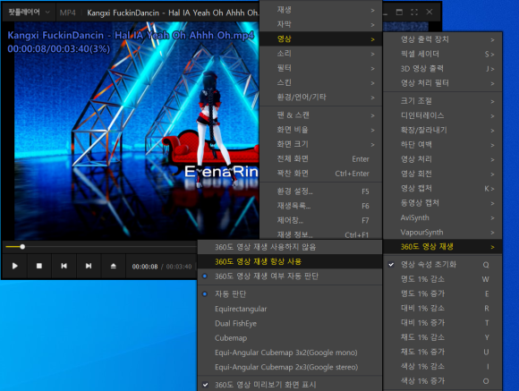Select 360도 영상 재생 사용하지 않음
Image resolution: width=519 pixels, height=391 pixels.
pos(290,247)
